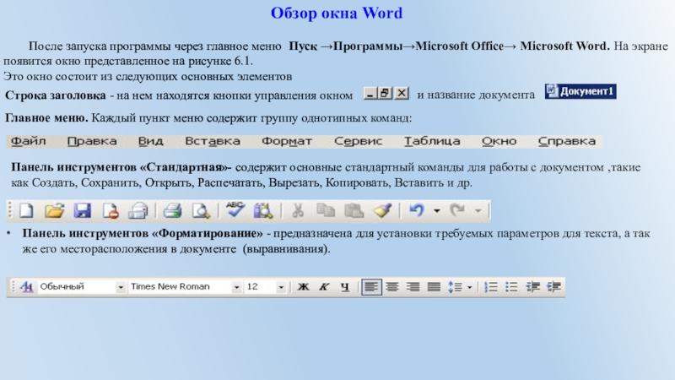Open the Вид menu

tap(150, 141)
